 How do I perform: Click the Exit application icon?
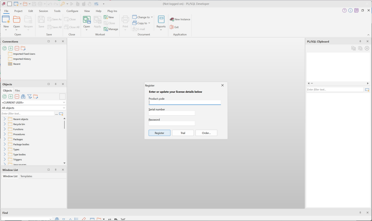(172, 27)
